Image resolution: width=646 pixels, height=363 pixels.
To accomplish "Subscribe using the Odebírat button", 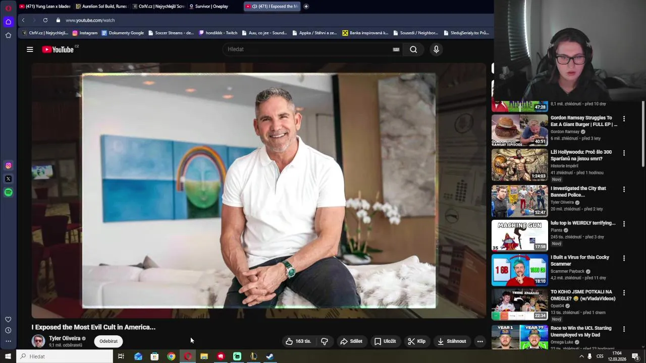I will click(x=109, y=341).
